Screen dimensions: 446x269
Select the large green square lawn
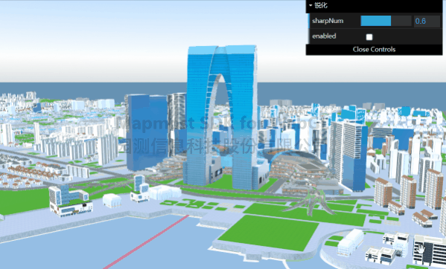[x=269, y=233]
